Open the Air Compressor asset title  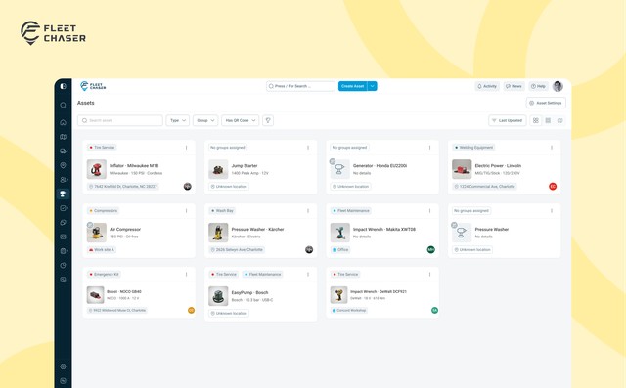[125, 230]
